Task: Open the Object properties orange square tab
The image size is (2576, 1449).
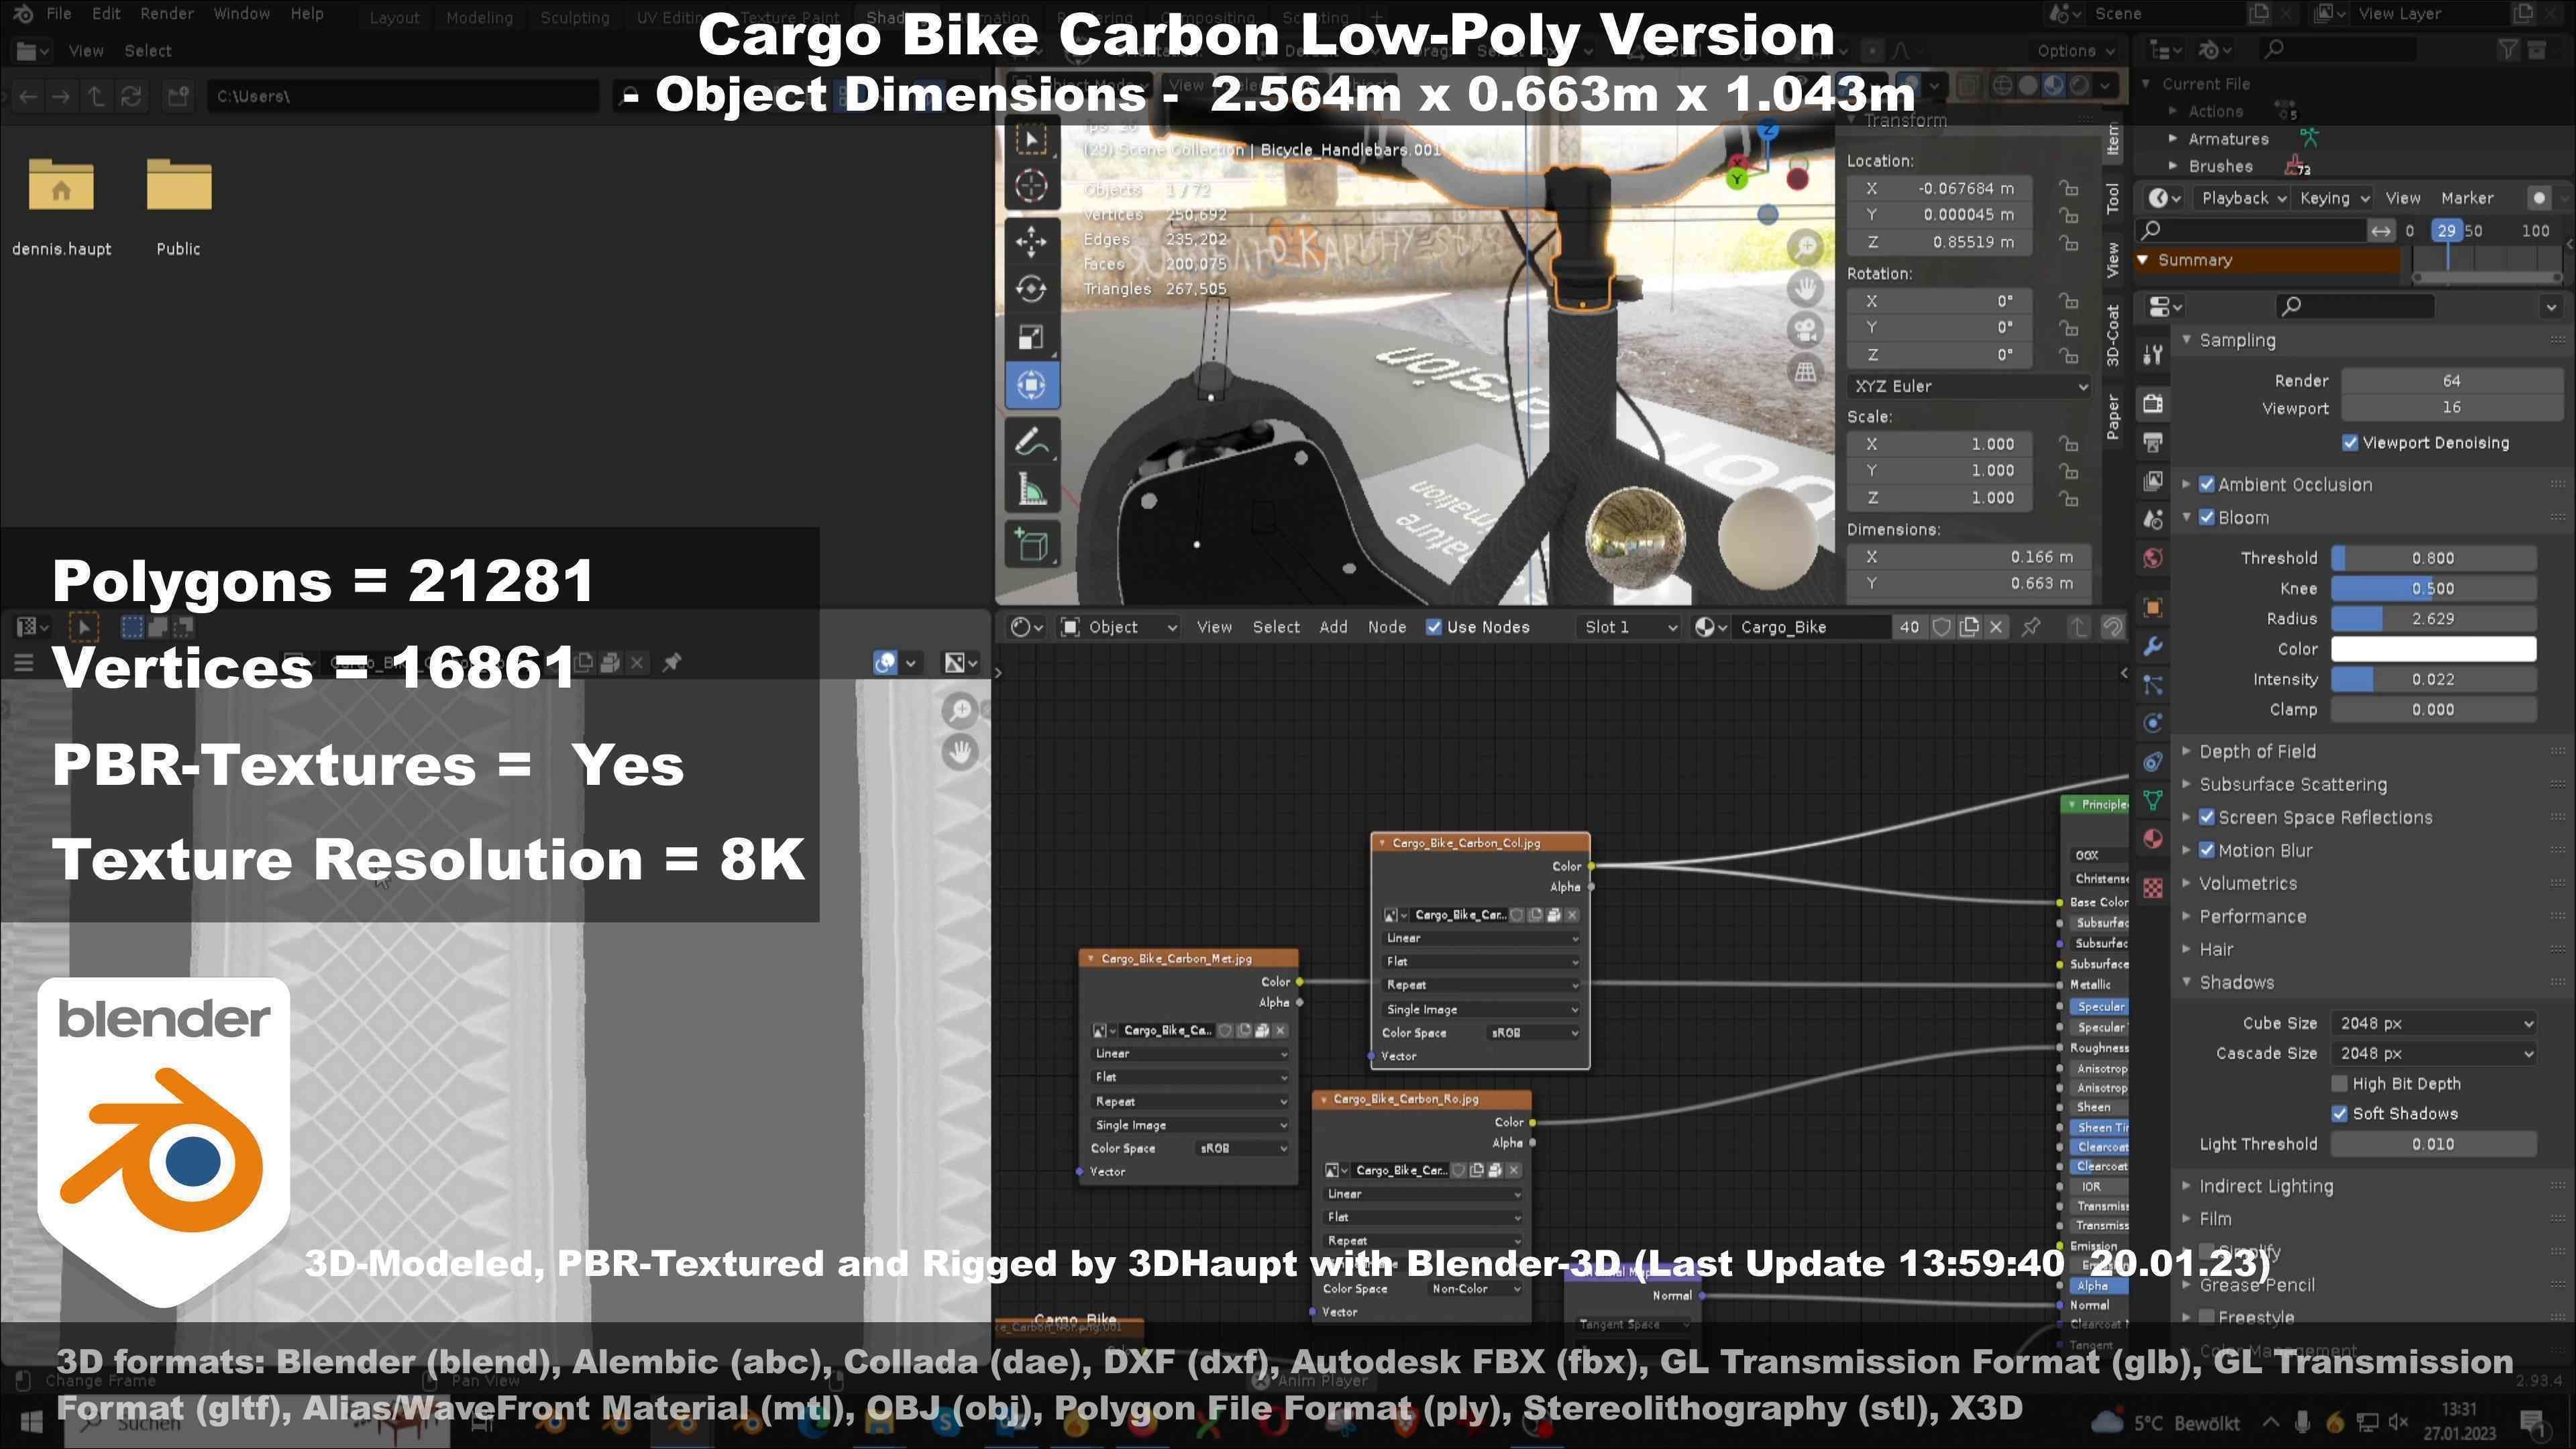Action: pos(2153,607)
